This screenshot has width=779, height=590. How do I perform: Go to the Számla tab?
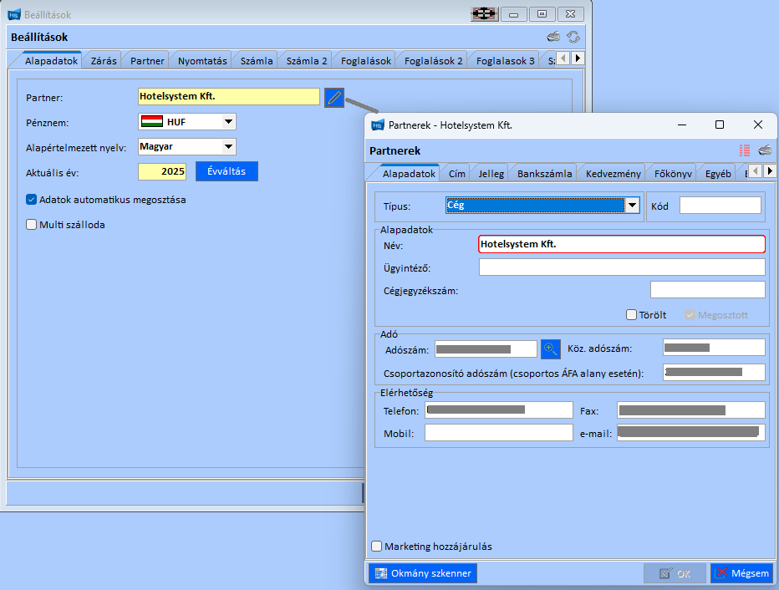[x=257, y=61]
